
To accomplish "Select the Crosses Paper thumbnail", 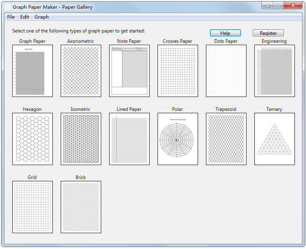I will (177, 71).
